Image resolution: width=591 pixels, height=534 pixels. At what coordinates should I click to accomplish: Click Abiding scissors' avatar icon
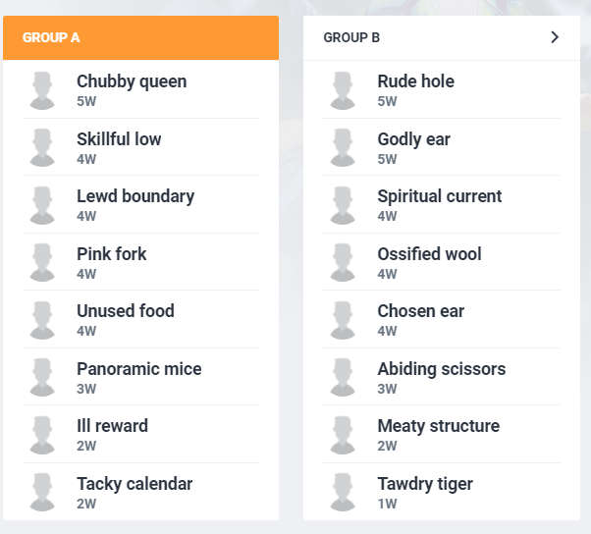(343, 377)
